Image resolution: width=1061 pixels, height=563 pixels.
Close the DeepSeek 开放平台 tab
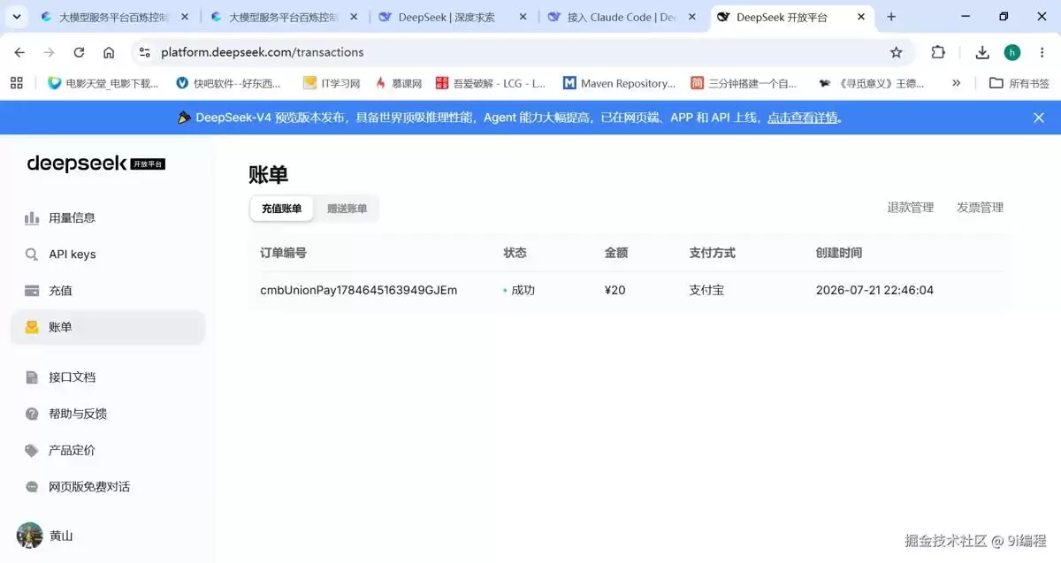coord(862,17)
